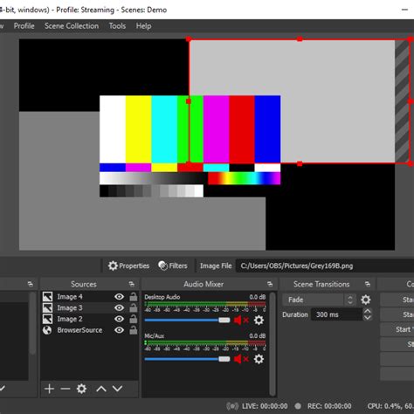Open the Tools menu
Viewport: 414px width, 414px height.
pos(117,26)
